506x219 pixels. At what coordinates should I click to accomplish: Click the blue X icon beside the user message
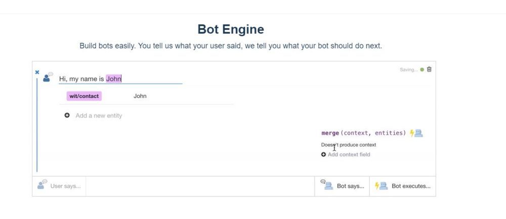click(x=37, y=72)
